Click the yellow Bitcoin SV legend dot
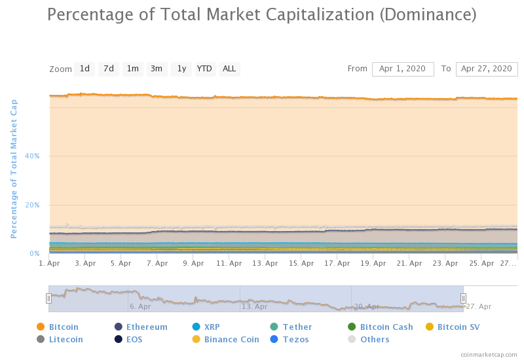Screen dimensions: 524x360 [430, 327]
